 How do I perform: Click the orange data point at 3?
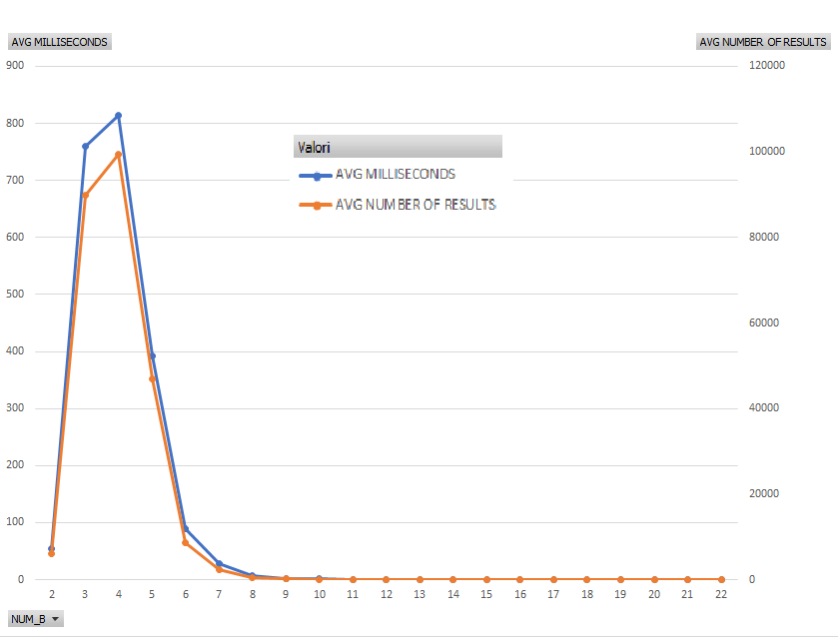point(85,195)
